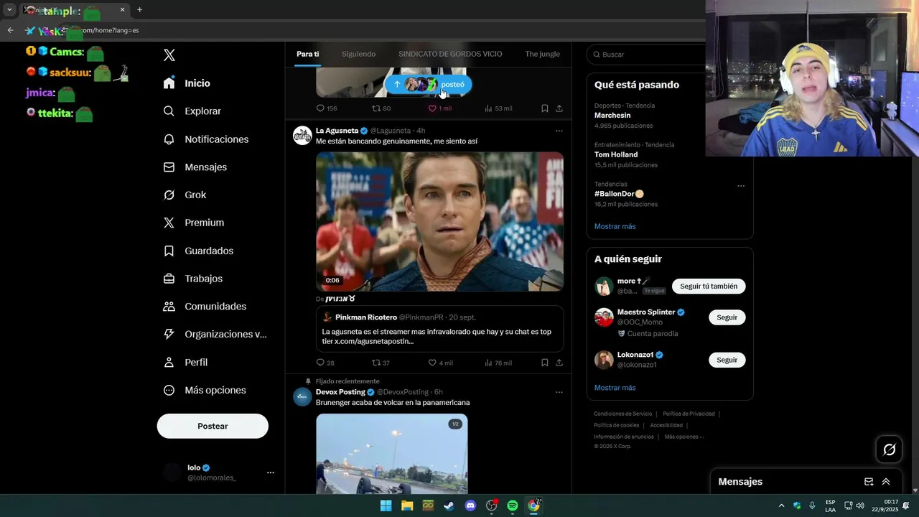View stats of top post (53 mil)

pos(498,108)
